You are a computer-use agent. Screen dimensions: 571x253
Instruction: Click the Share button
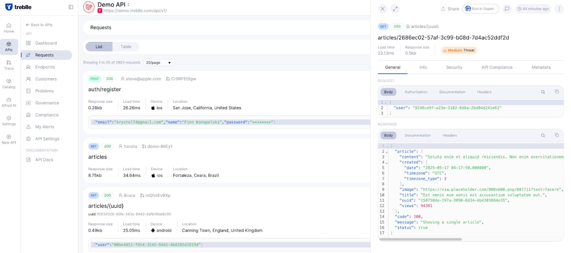(450, 9)
